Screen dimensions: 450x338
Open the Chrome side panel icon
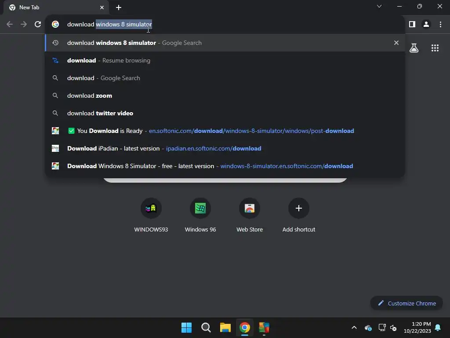point(412,25)
